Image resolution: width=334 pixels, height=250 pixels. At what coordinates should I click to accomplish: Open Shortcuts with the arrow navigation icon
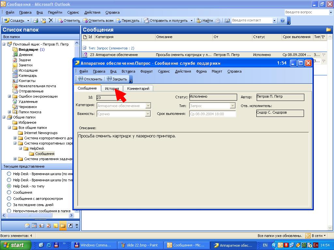(70, 226)
